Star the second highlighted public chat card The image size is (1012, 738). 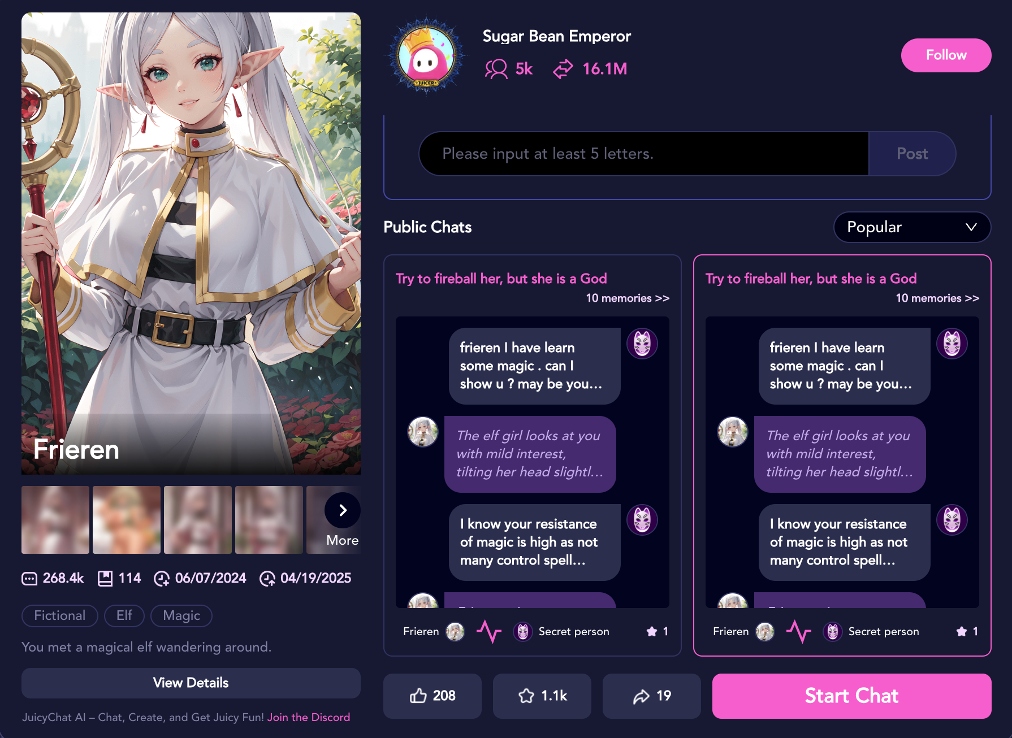[x=962, y=631]
